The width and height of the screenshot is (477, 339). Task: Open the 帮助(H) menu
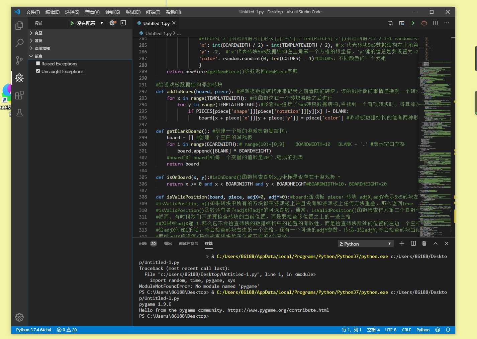[x=173, y=12]
